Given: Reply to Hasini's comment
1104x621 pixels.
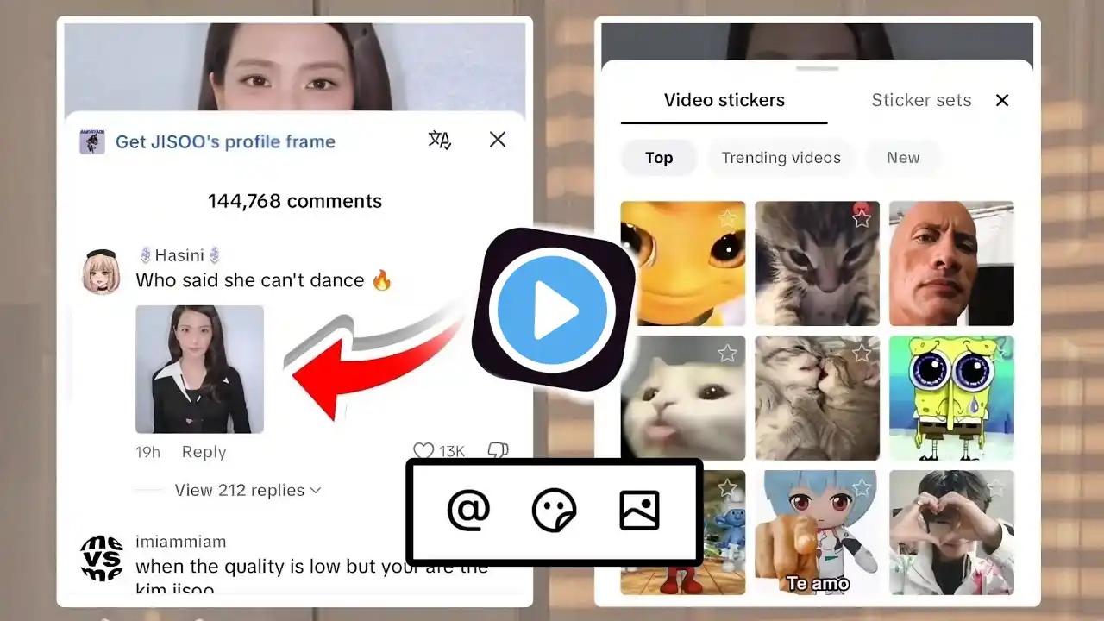Looking at the screenshot, I should tap(204, 452).
